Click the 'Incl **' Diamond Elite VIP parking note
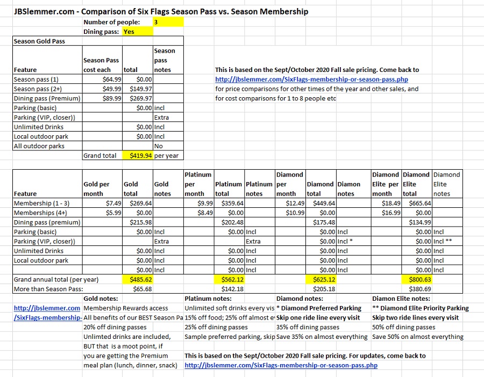Image resolution: width=484 pixels, height=377 pixels. pos(447,241)
